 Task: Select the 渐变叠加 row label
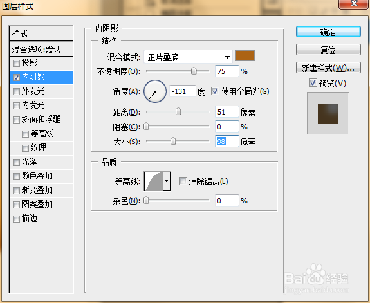tap(37, 190)
